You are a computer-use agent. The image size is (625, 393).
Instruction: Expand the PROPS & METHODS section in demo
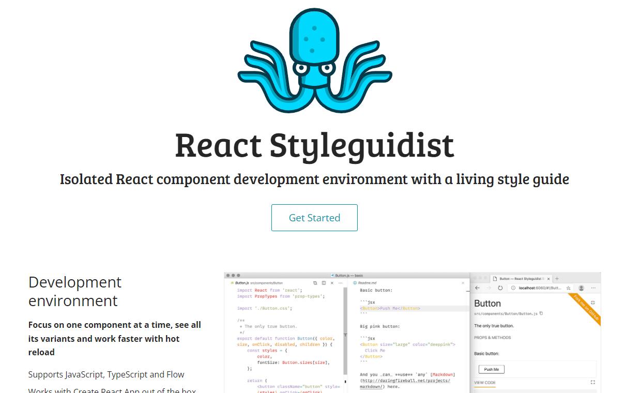[493, 338]
